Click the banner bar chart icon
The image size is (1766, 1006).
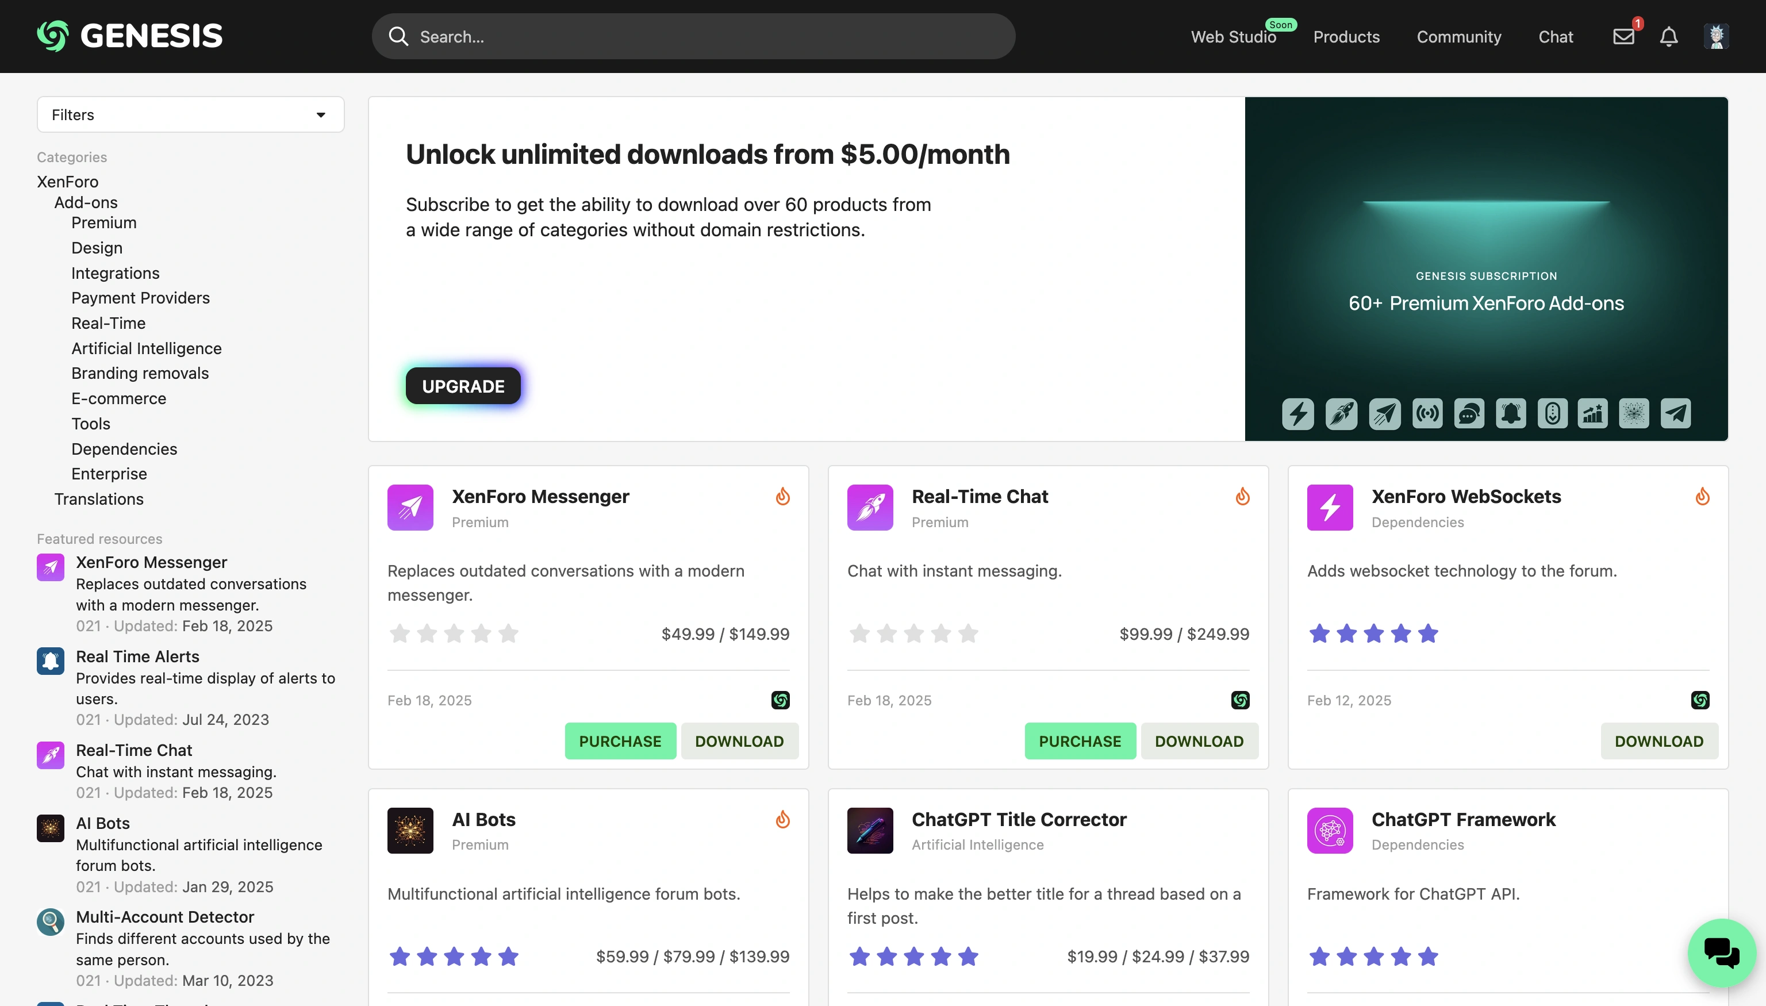1592,413
